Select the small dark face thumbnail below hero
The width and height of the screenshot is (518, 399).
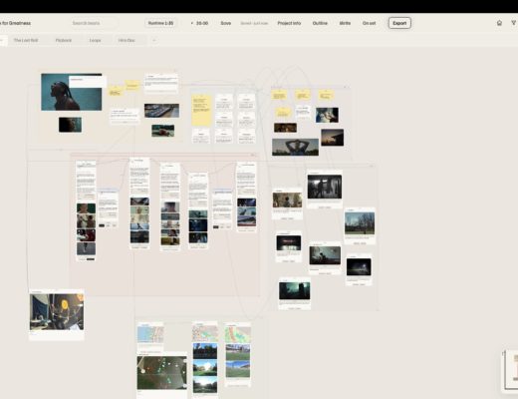coord(70,125)
